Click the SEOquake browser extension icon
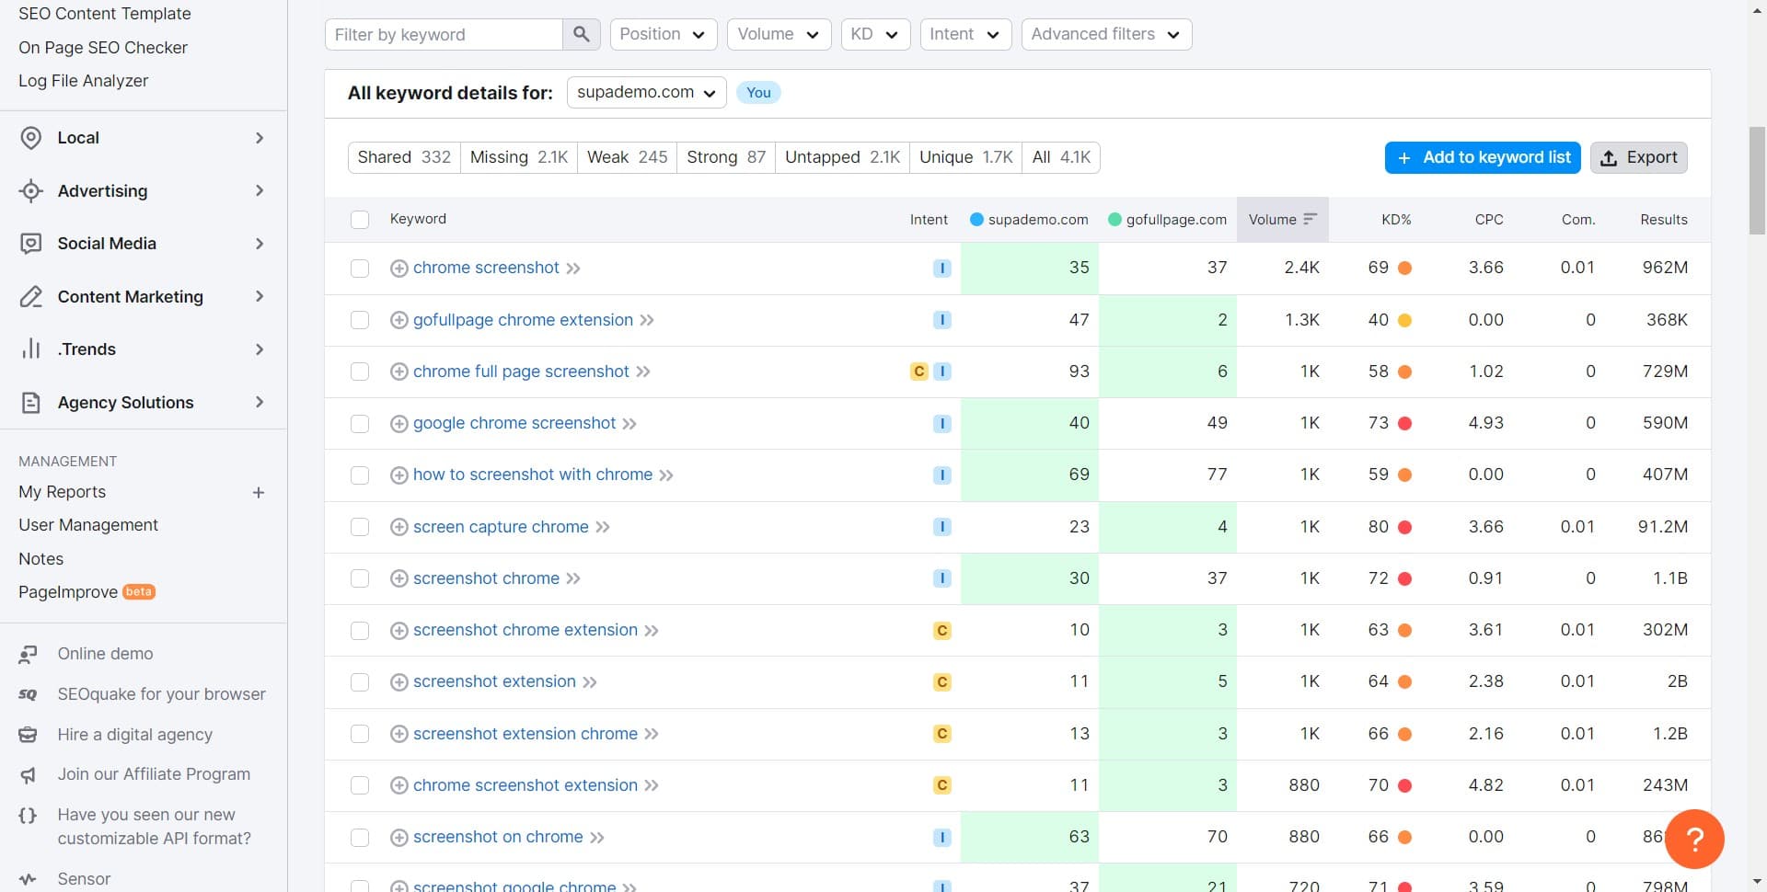The width and height of the screenshot is (1767, 892). click(x=29, y=693)
